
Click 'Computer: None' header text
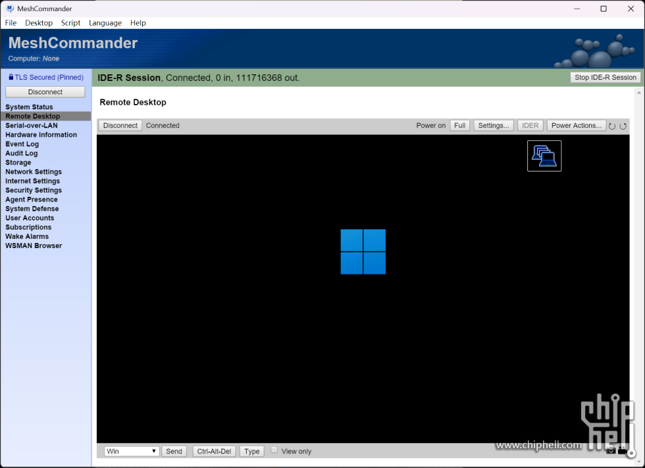click(x=34, y=59)
